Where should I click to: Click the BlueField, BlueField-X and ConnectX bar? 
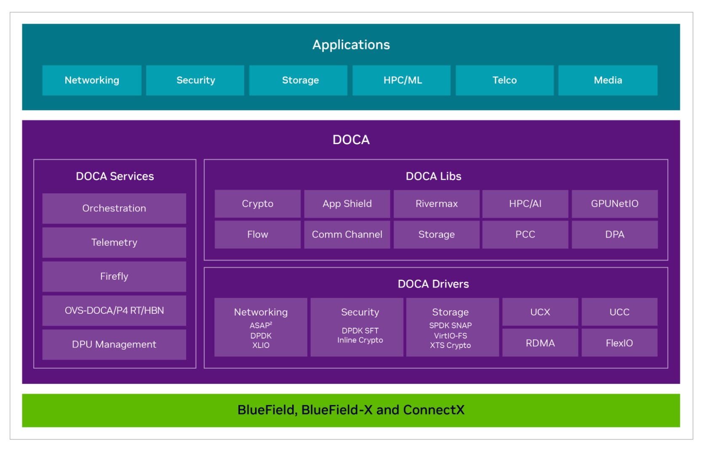tap(351, 410)
